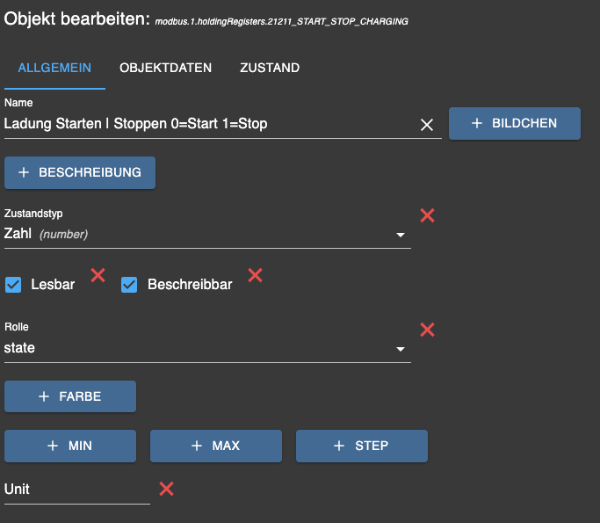Uncheck the Beschreibbar checkbox
600x523 pixels.
coord(129,285)
